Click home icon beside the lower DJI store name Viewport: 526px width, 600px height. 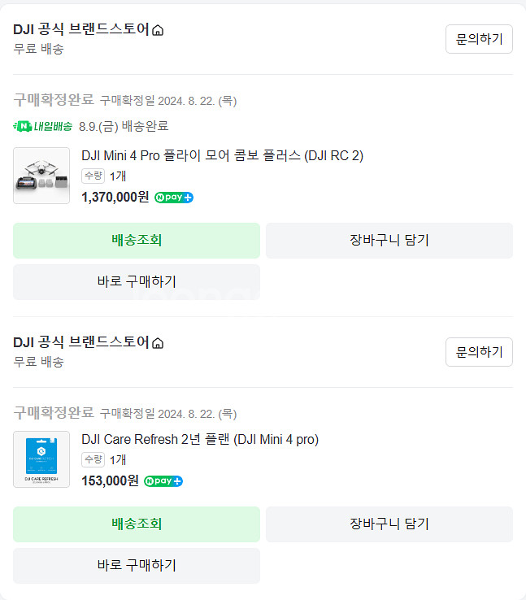[x=158, y=343]
